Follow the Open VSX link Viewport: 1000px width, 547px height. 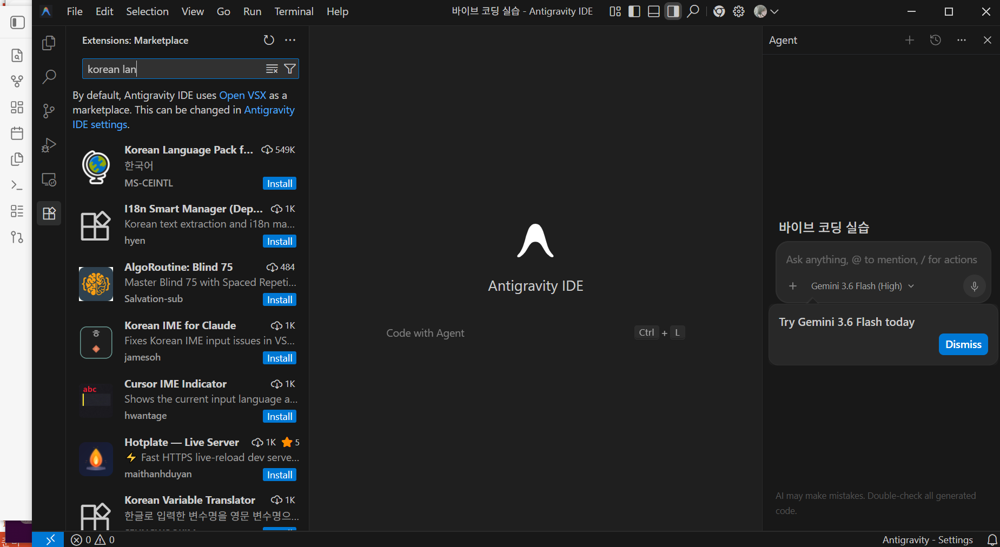(x=242, y=95)
